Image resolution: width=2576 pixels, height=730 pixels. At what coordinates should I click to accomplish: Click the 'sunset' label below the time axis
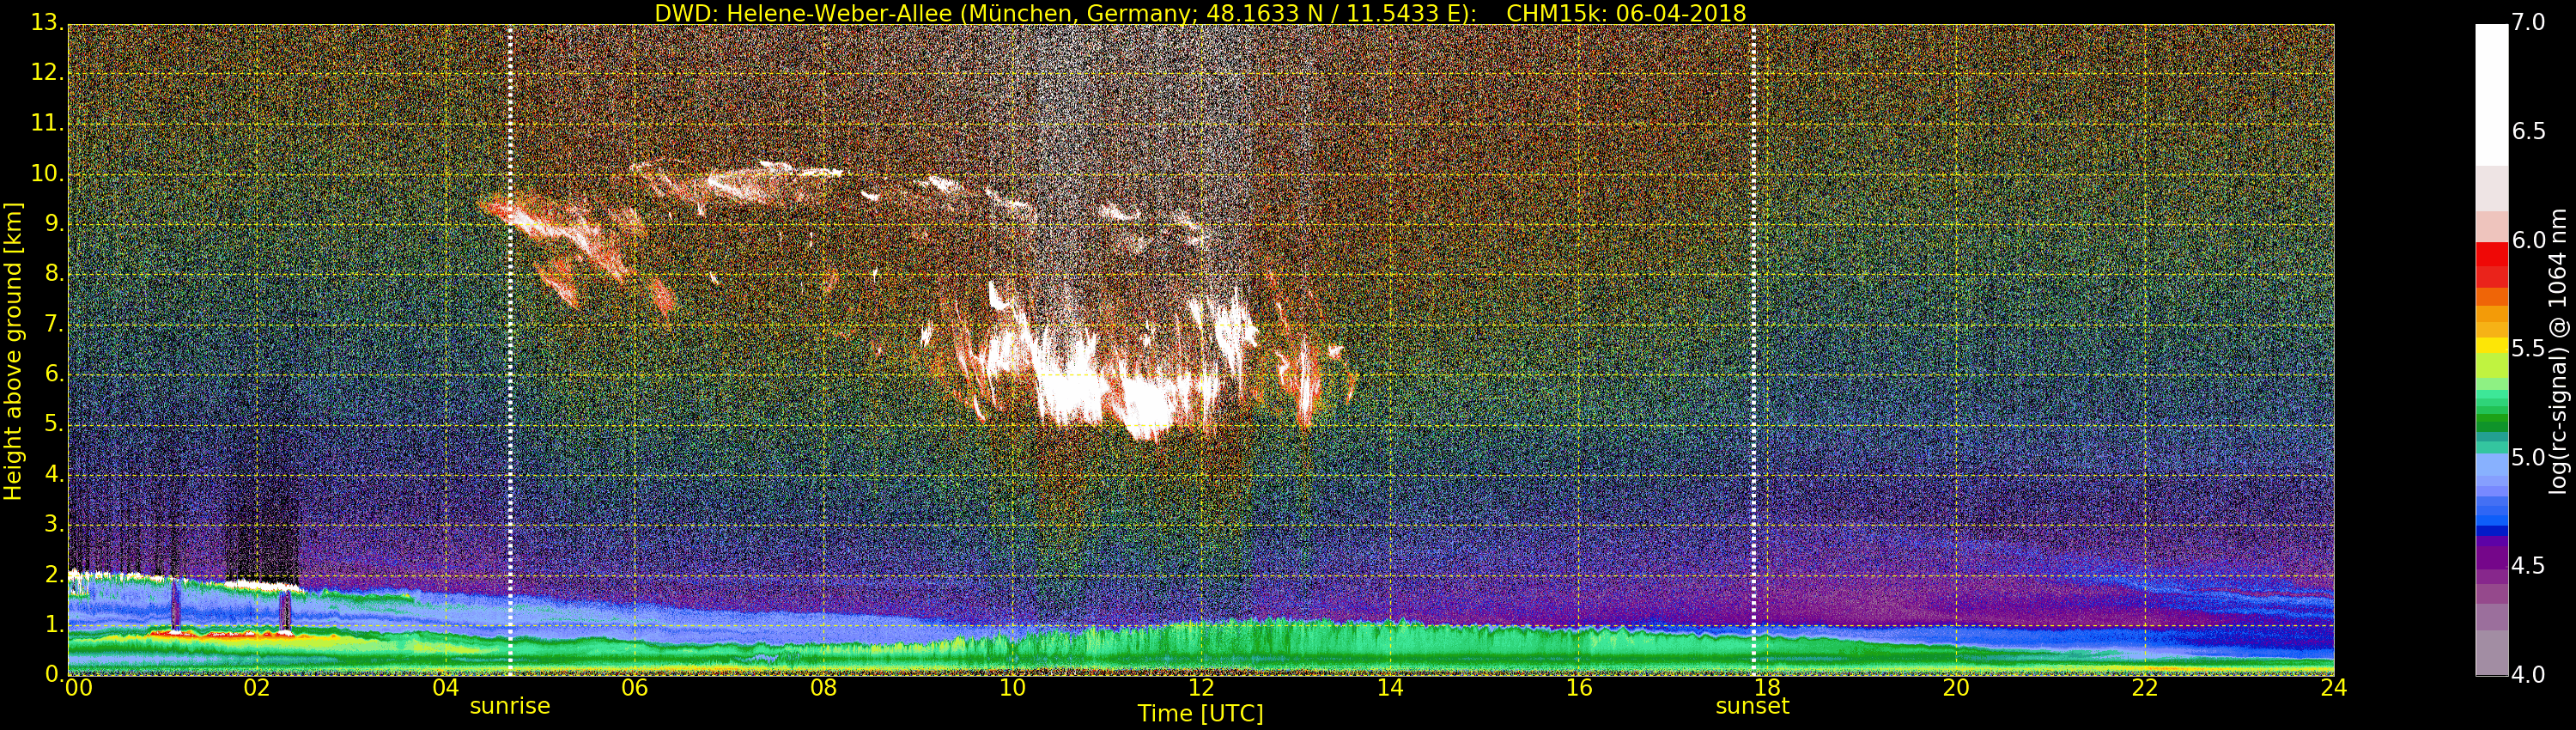(x=1752, y=706)
